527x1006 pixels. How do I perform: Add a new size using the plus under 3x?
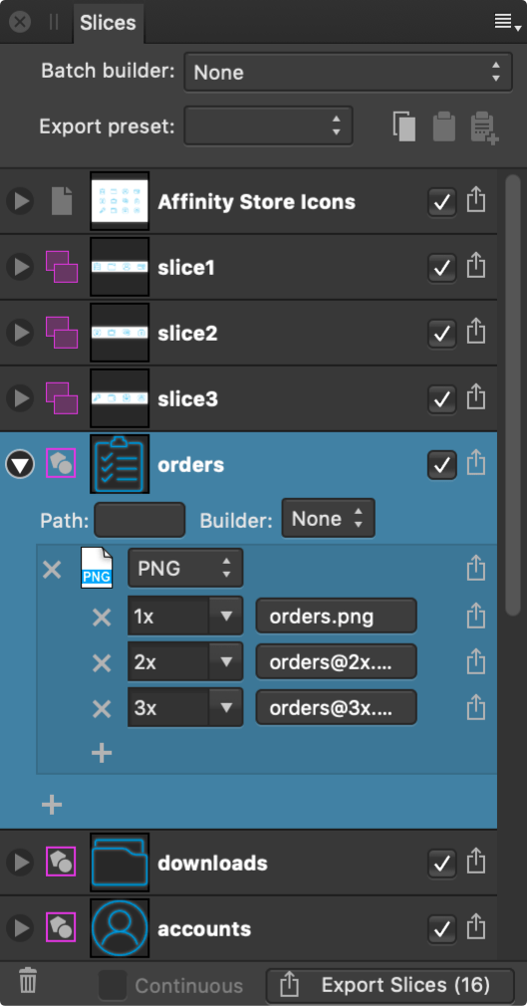tap(102, 753)
